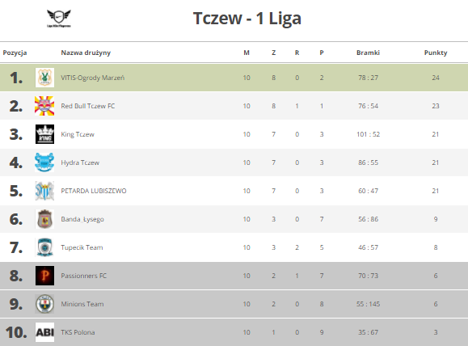The height and width of the screenshot is (346, 468).
Task: Open the Passionners FC flaming P logo
Action: pos(44,276)
